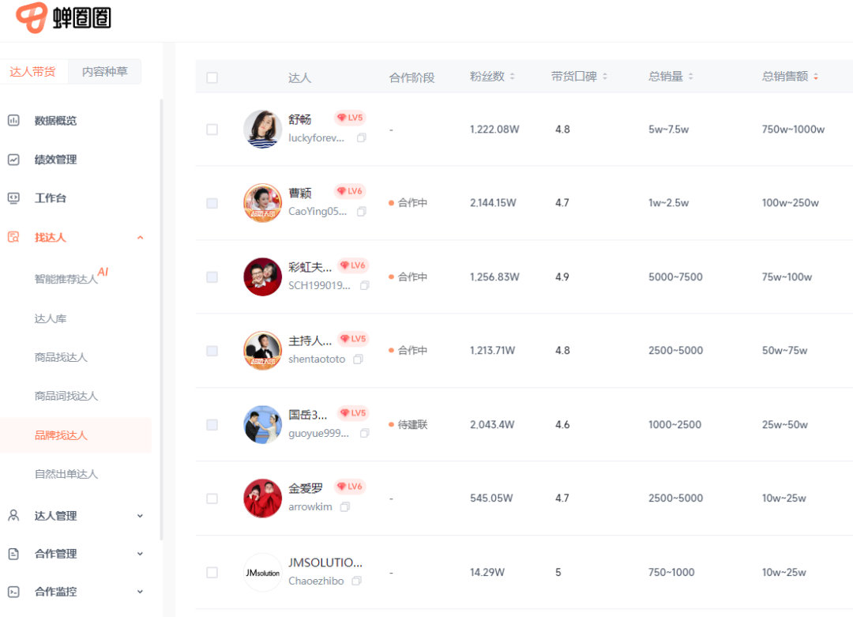Check the box for 国岳3... row
The width and height of the screenshot is (853, 617).
212,424
